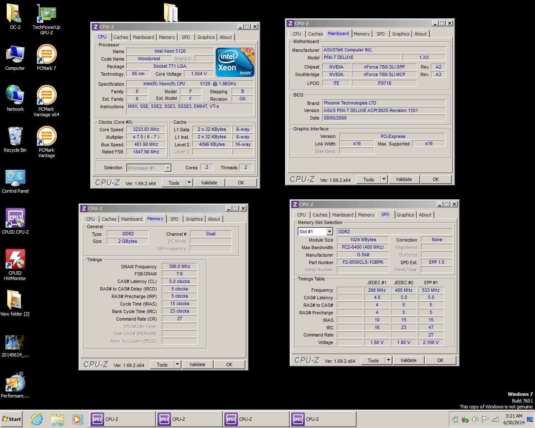This screenshot has height=428, width=535.
Task: Switch to Memory tab in Mainboard window
Action: [362, 34]
